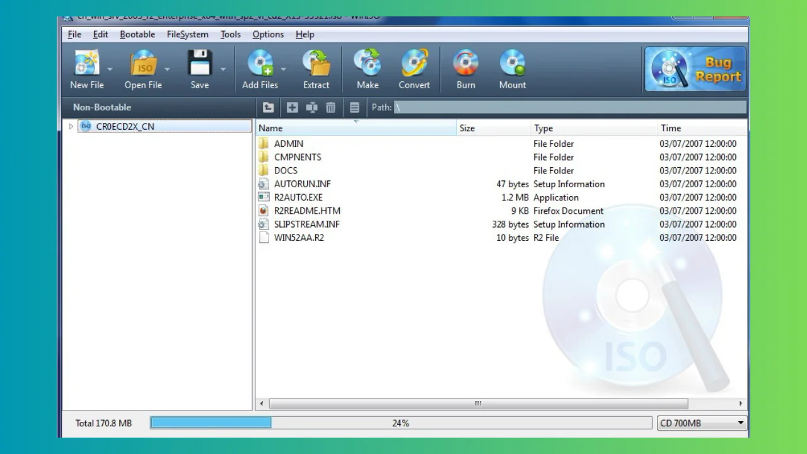
Task: Click the Add Files toolbar icon
Action: [260, 63]
